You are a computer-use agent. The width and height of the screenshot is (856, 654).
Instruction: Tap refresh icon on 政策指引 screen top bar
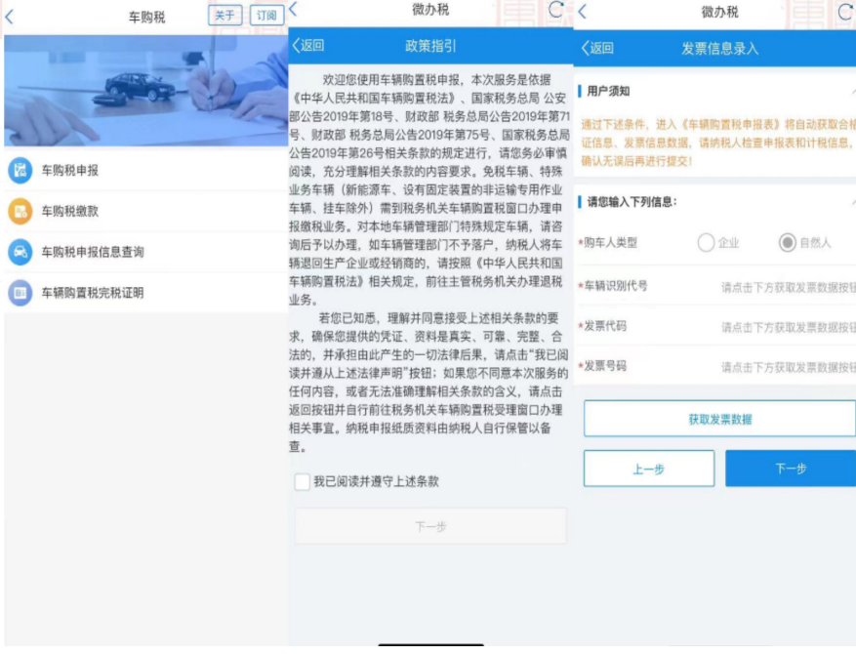[556, 11]
